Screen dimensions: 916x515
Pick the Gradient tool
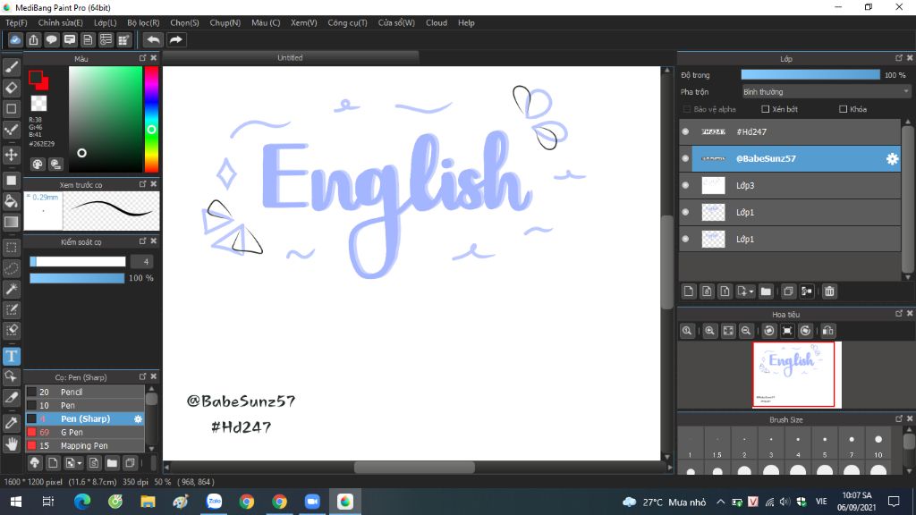tap(11, 222)
